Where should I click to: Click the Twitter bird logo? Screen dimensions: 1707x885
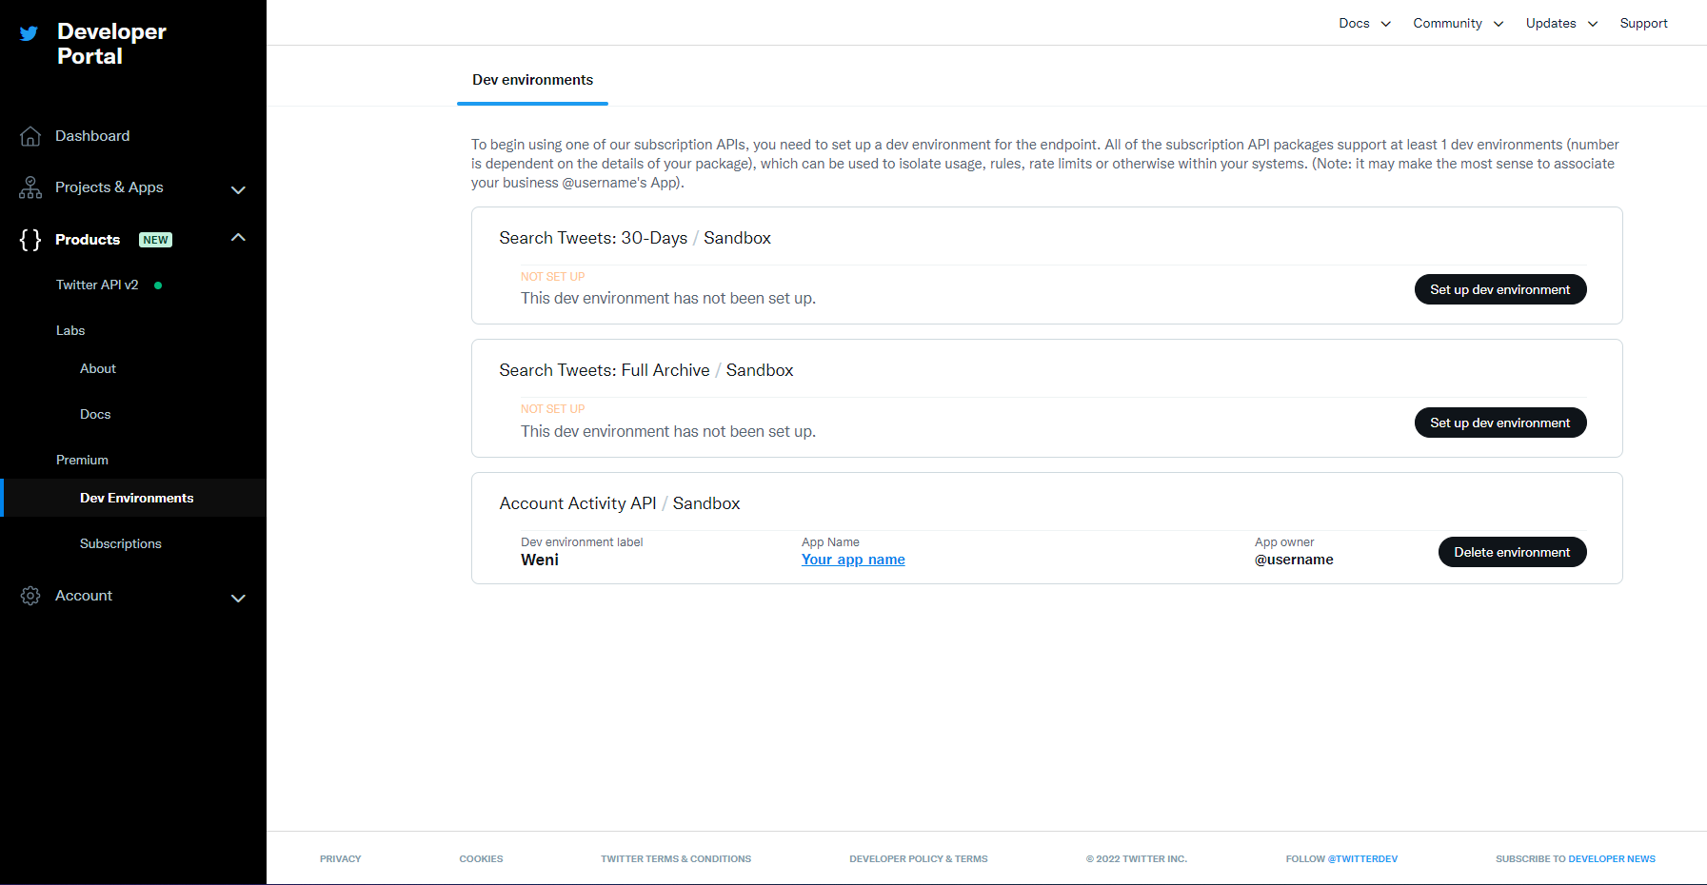(30, 33)
